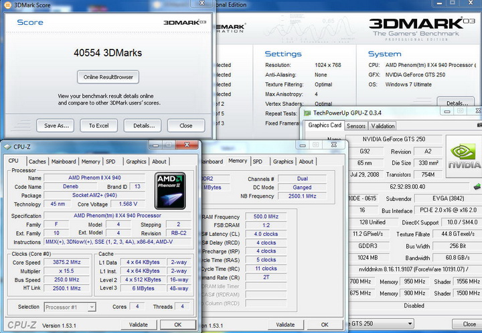
Task: Click Instructions field MMX(+), 3DNow!(+)
Action: (x=118, y=242)
